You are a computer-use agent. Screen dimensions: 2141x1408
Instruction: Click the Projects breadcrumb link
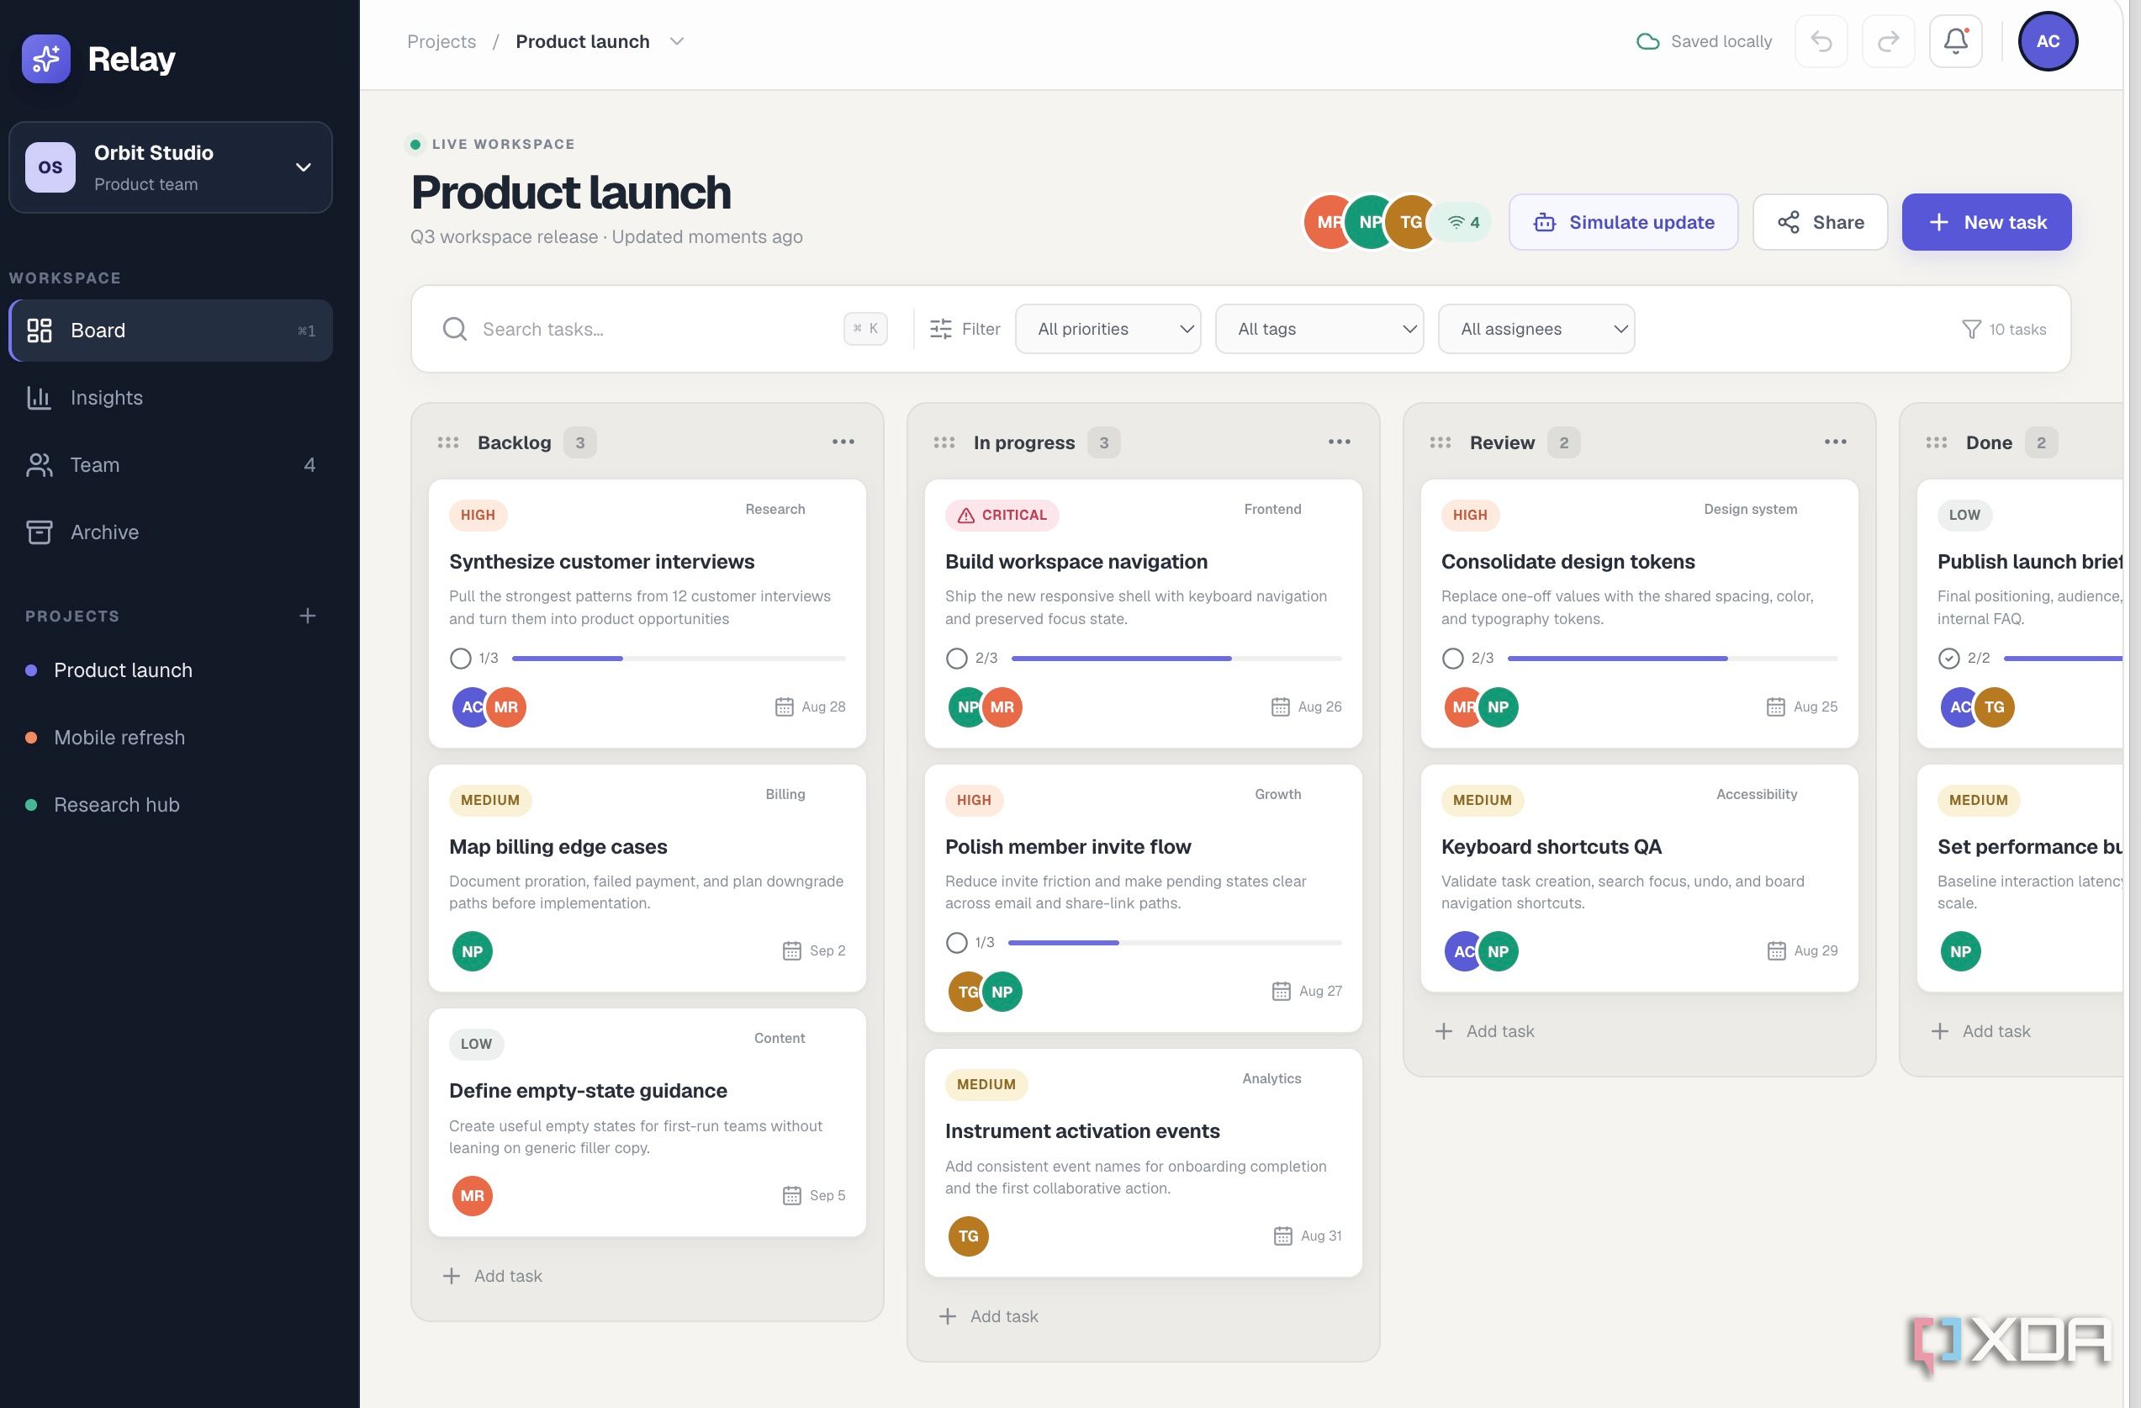(x=441, y=41)
